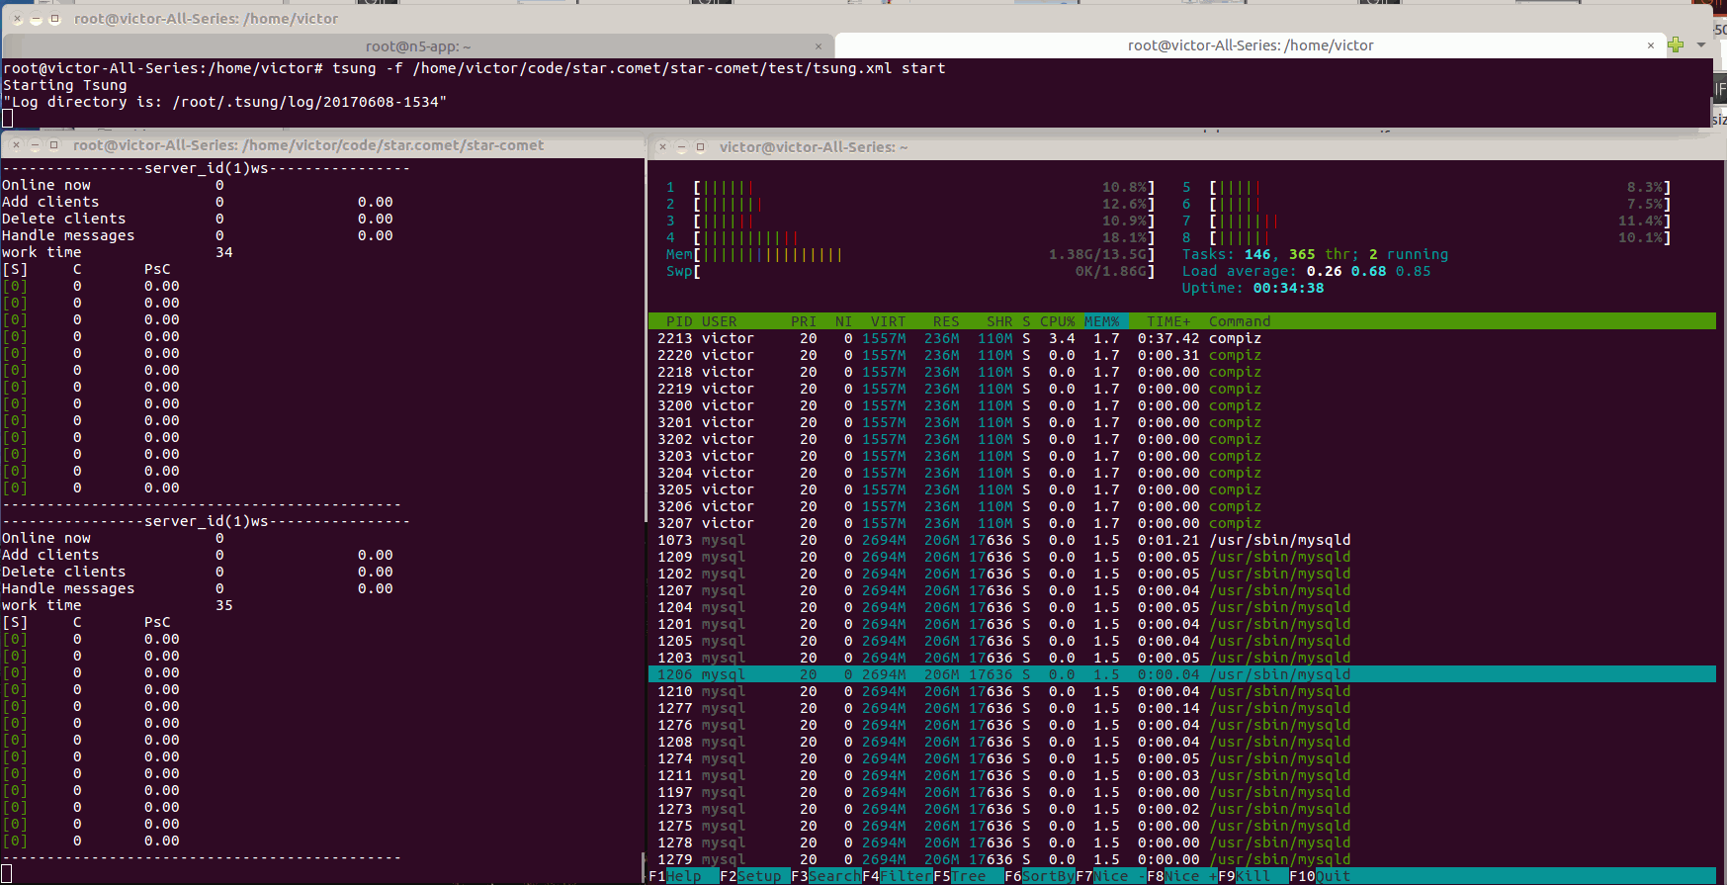Maximize the star-comet terminal window
Viewport: 1727px width, 885px height.
54,145
